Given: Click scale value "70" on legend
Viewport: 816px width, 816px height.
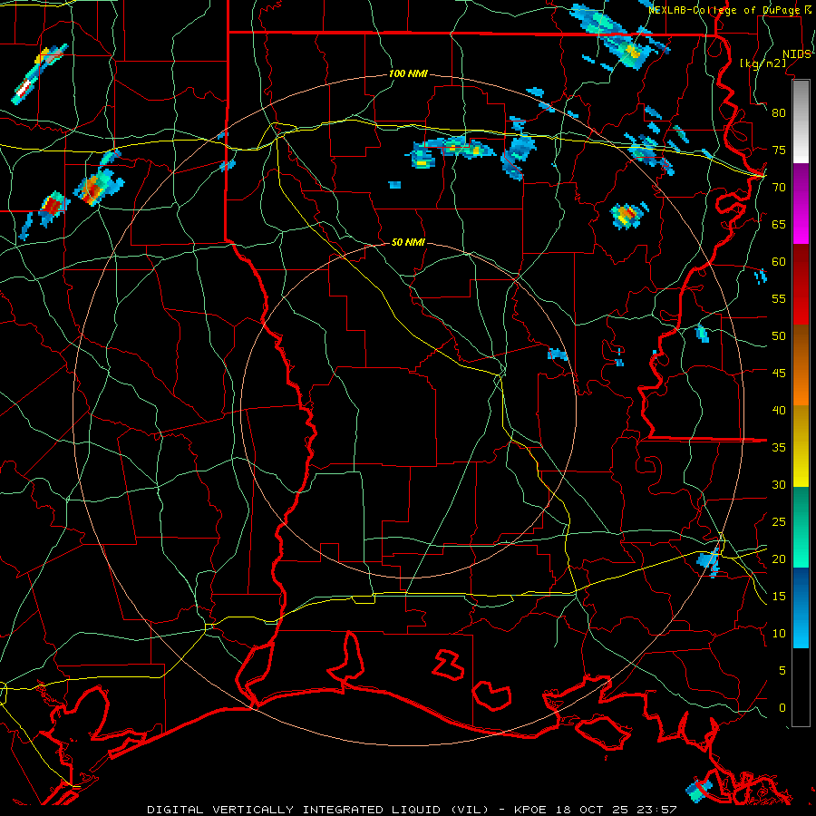Looking at the screenshot, I should click(x=779, y=188).
